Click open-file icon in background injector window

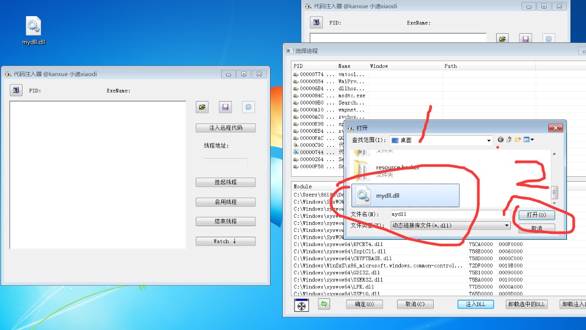pos(502,39)
